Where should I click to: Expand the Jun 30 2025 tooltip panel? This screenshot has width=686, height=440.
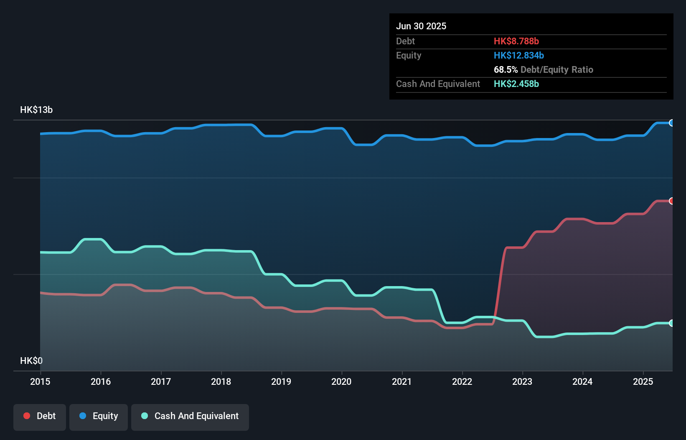coord(421,26)
